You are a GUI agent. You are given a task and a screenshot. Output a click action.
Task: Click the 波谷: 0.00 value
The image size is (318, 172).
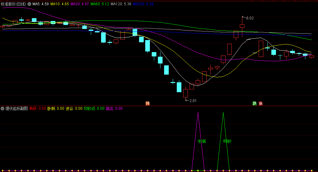click(x=74, y=109)
